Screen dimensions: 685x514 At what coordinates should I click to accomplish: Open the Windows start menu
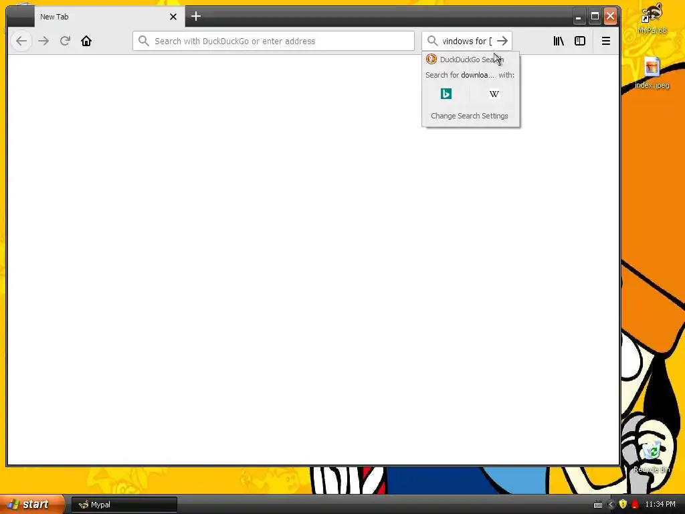tap(31, 504)
